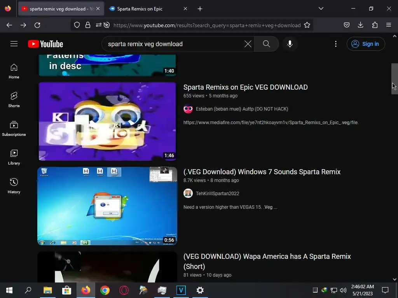The height and width of the screenshot is (298, 398).
Task: Open site permissions icon in URL bar
Action: (98, 25)
